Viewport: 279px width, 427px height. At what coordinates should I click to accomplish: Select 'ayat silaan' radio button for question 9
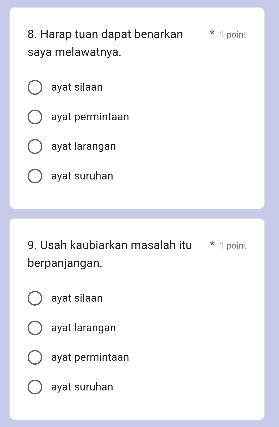pyautogui.click(x=35, y=298)
